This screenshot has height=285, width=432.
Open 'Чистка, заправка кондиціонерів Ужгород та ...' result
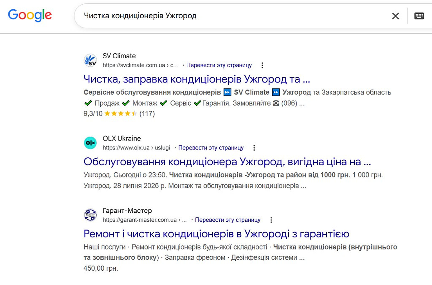[197, 79]
